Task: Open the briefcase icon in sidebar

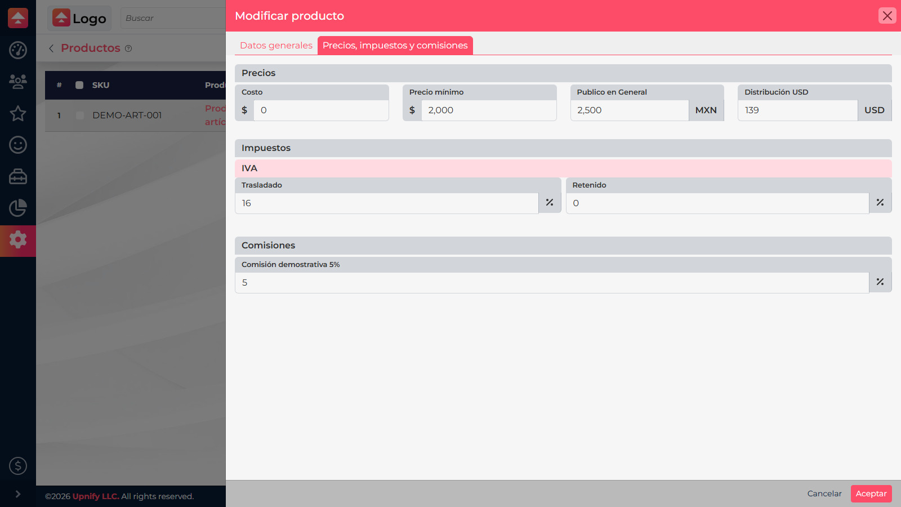Action: [x=18, y=176]
